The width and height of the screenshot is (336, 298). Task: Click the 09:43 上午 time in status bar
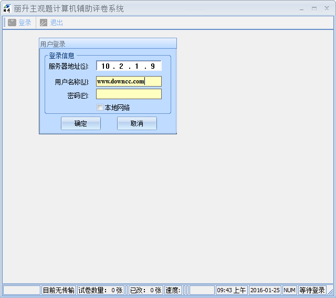[x=232, y=290]
